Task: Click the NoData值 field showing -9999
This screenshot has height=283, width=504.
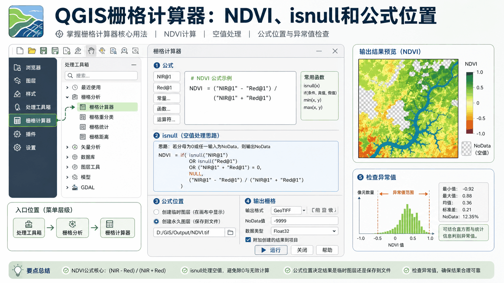Action: pyautogui.click(x=304, y=221)
